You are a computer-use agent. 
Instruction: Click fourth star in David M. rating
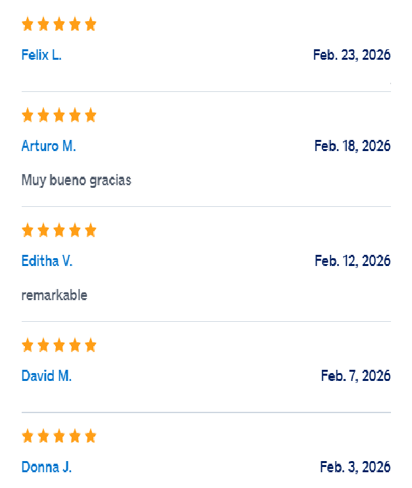[75, 345]
